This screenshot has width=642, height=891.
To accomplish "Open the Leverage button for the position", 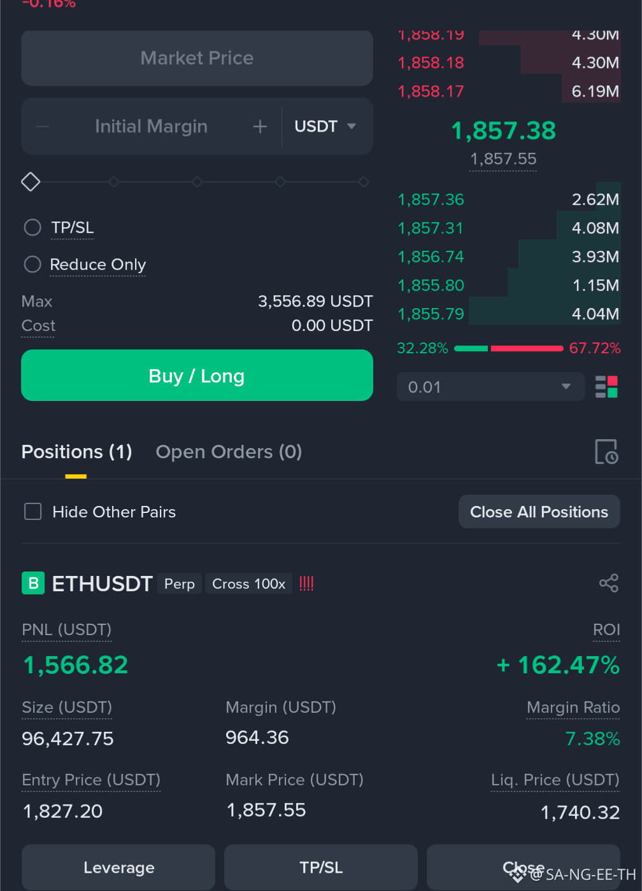I will [118, 867].
